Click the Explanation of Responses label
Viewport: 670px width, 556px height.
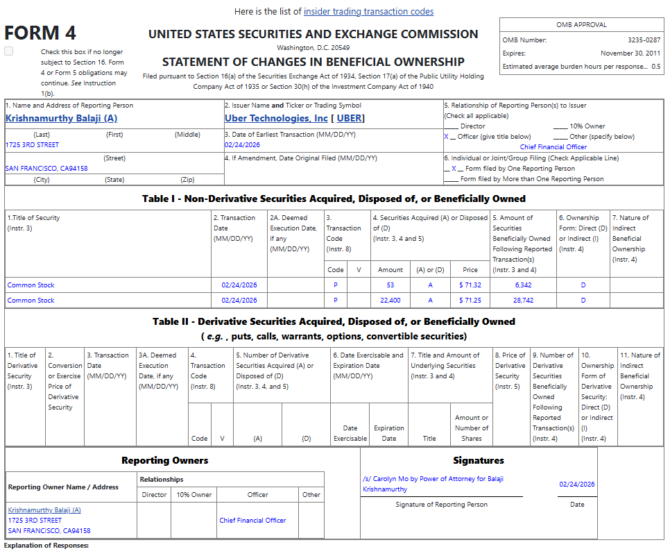[46, 546]
